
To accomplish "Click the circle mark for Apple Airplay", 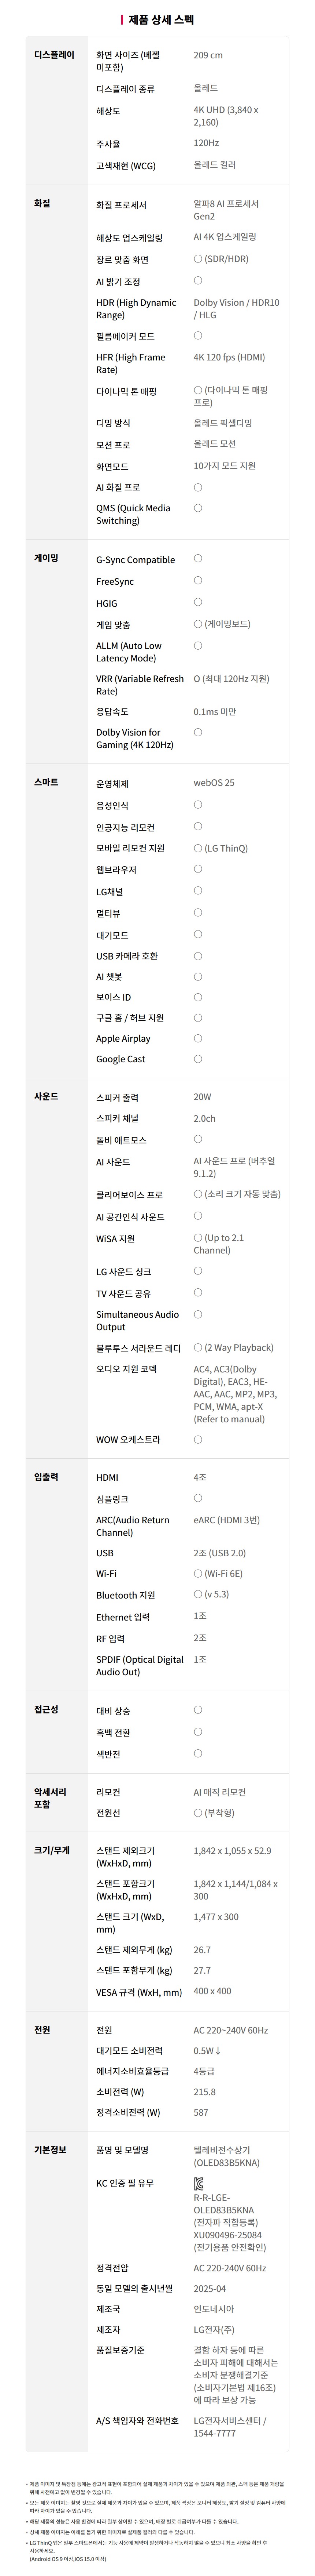I will pyautogui.click(x=197, y=1038).
